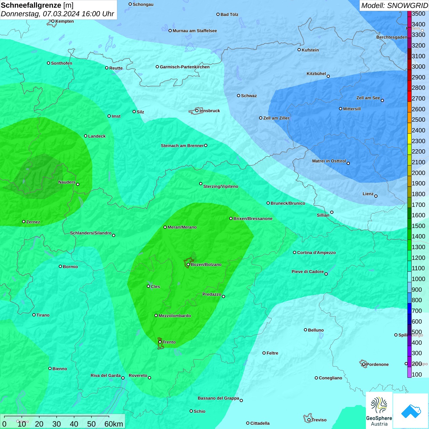The image size is (429, 429).
Task: Click the 1000 value in the legend
Action: point(419,279)
